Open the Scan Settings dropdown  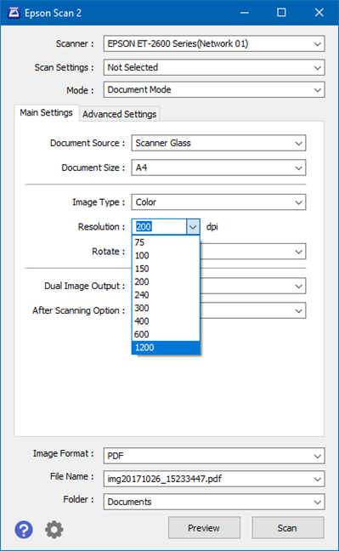[214, 67]
